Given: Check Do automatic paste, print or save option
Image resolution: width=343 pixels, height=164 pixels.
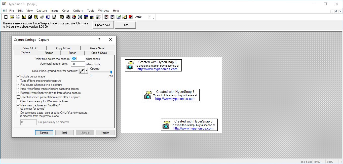Looking at the screenshot, I should pos(18,113).
